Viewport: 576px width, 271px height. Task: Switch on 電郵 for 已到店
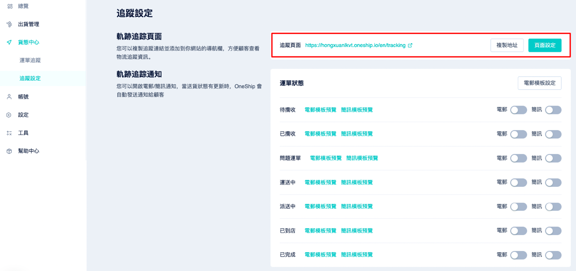[x=518, y=230]
